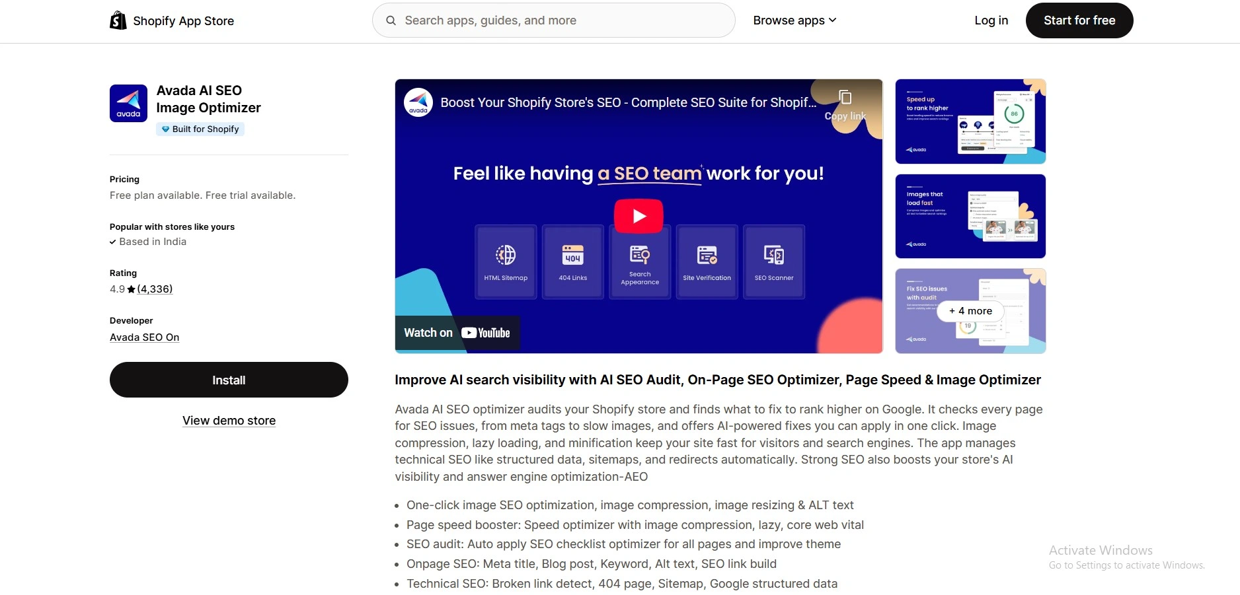The image size is (1240, 595).
Task: Open the Log in menu item
Action: (x=990, y=20)
